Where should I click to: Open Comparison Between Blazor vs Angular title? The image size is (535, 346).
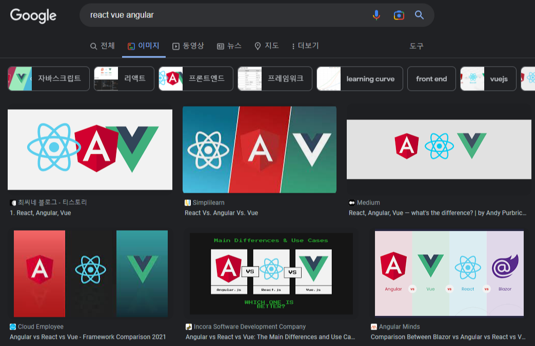pyautogui.click(x=448, y=337)
